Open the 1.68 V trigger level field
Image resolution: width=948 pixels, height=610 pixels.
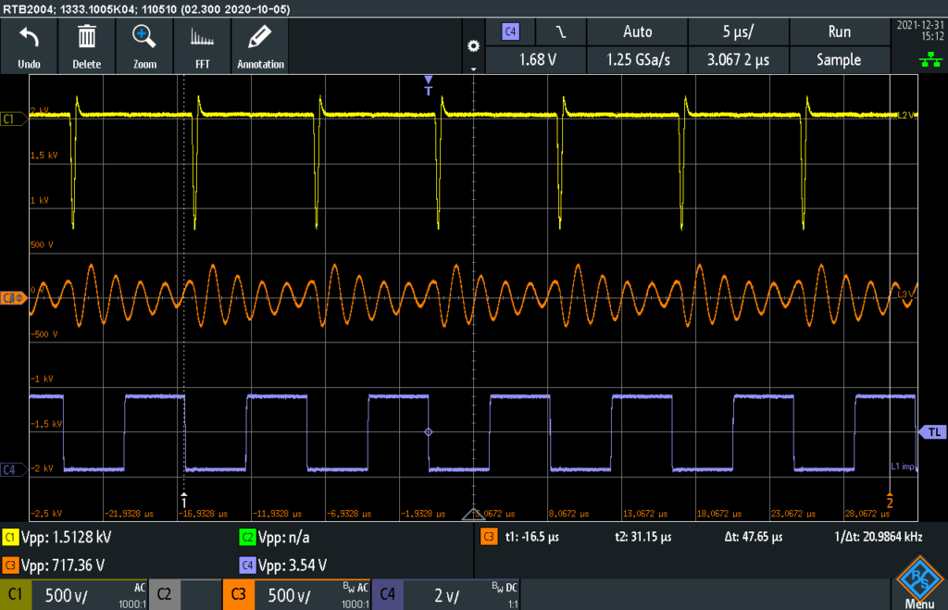coord(536,60)
